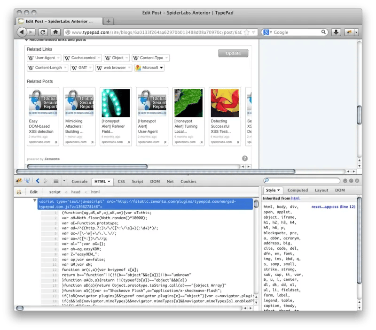Activate the Firebug element inspector tool
Screen dimensions: 376x330
[x=27, y=181]
